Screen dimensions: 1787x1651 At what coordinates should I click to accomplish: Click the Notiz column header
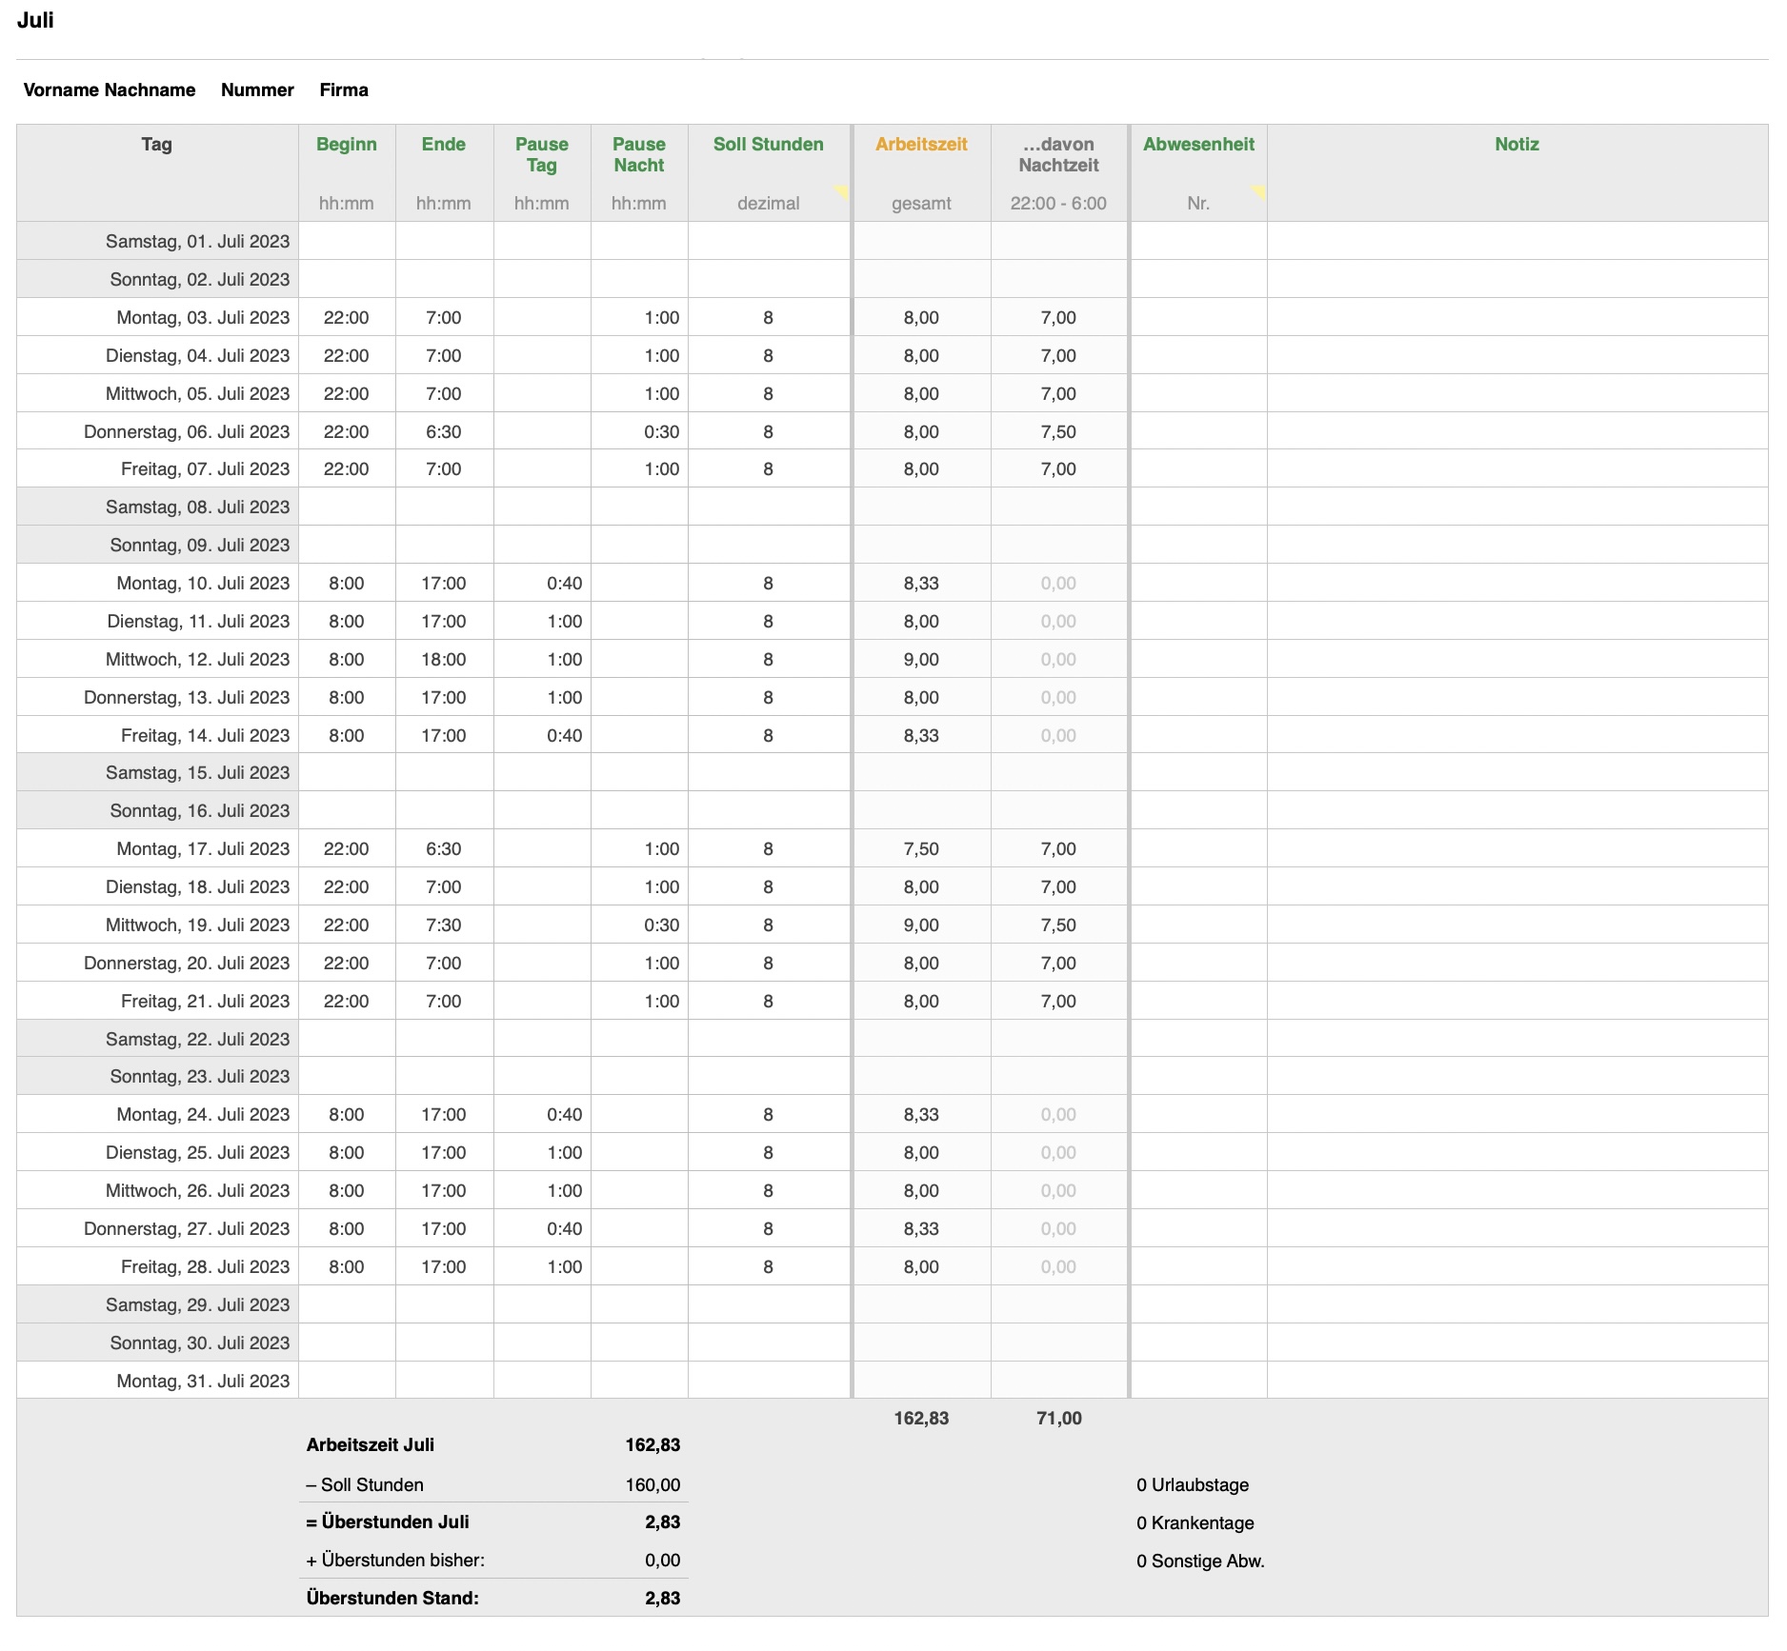(x=1516, y=145)
